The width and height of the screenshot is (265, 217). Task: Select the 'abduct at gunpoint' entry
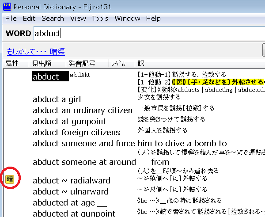click(69, 122)
